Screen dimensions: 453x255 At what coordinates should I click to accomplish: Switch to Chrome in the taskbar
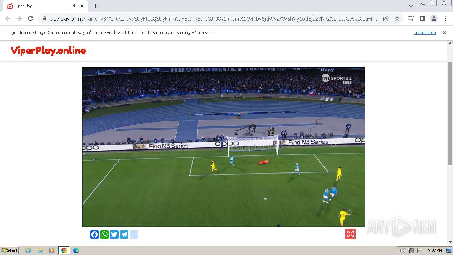tap(64, 250)
